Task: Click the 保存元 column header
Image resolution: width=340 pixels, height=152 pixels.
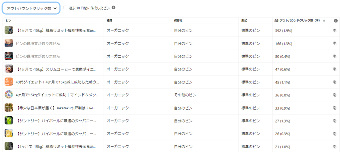Action: click(x=178, y=21)
